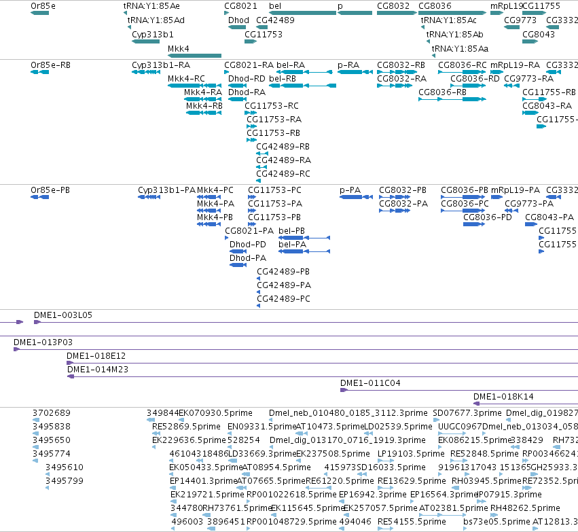578x532 pixels.
Task: Select the mRpL19-RA transcript label
Action: pyautogui.click(x=515, y=65)
